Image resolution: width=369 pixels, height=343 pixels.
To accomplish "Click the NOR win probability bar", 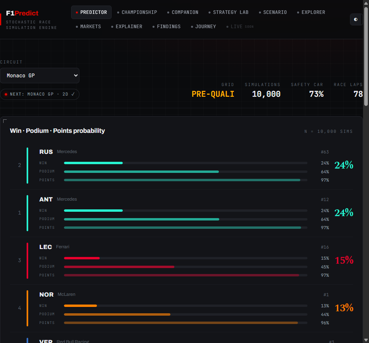I will (x=185, y=306).
